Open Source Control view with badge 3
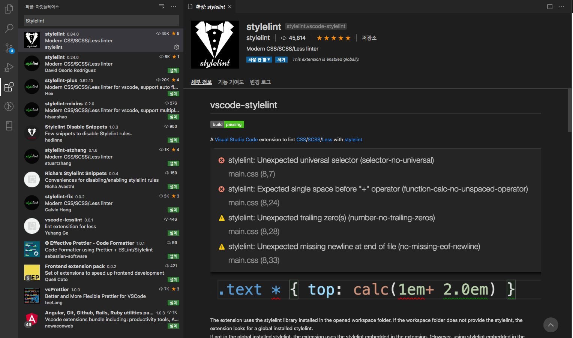This screenshot has height=338, width=573. 9,48
